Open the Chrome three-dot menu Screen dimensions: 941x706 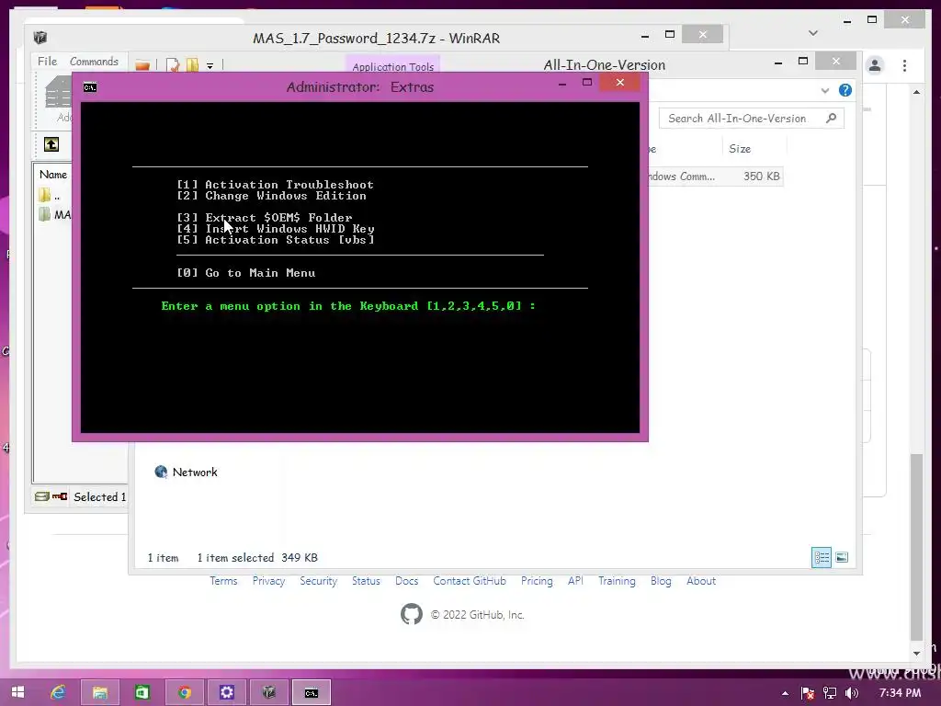coord(904,65)
